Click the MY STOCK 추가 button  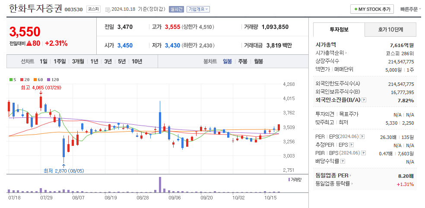tap(372, 9)
